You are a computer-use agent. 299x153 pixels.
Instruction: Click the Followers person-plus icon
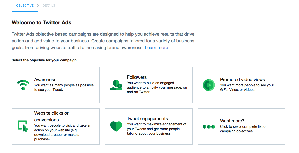tap(116, 85)
